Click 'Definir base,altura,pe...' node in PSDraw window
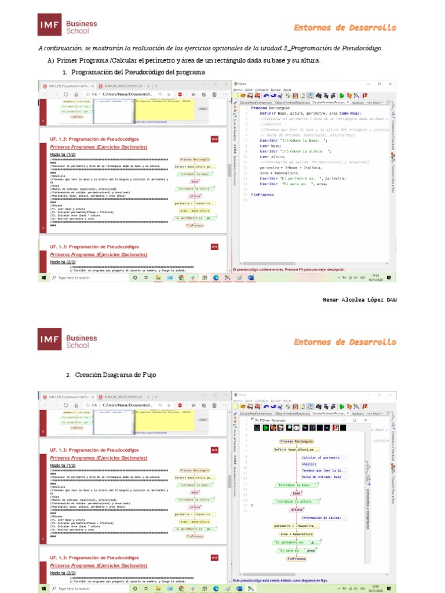This screenshot has height=593, width=445. 297,449
